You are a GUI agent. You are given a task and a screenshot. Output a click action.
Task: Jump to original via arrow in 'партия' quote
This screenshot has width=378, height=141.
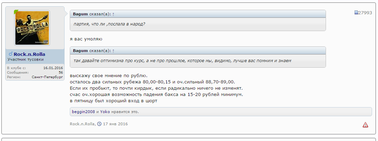tap(113, 14)
